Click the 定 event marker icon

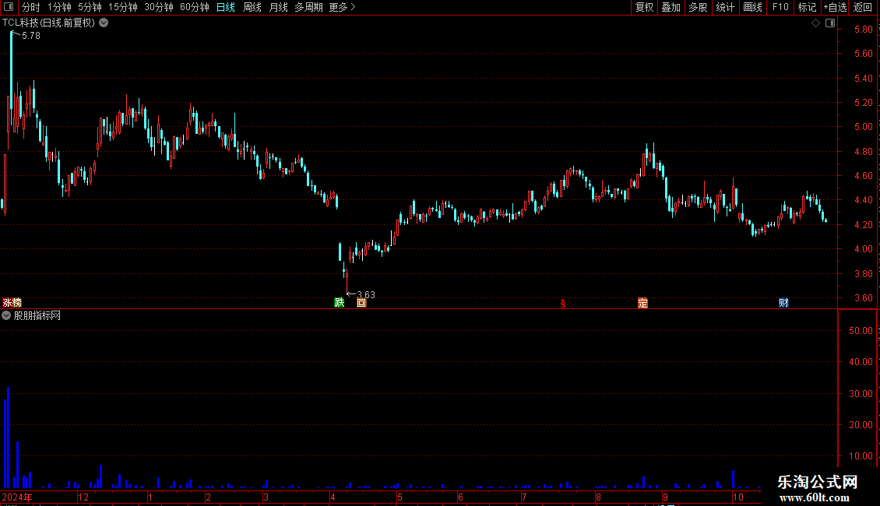(642, 303)
